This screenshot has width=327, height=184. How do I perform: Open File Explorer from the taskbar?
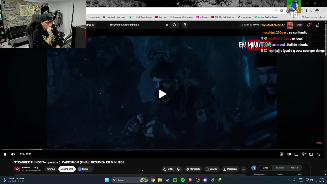pyautogui.click(x=160, y=180)
